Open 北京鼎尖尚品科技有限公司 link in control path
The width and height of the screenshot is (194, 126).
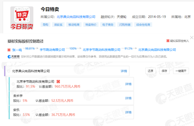tap(157, 50)
